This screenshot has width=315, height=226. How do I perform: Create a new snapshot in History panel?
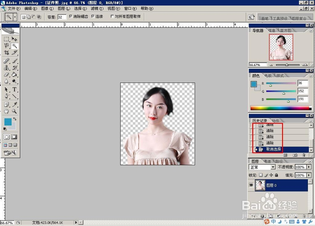(x=295, y=155)
